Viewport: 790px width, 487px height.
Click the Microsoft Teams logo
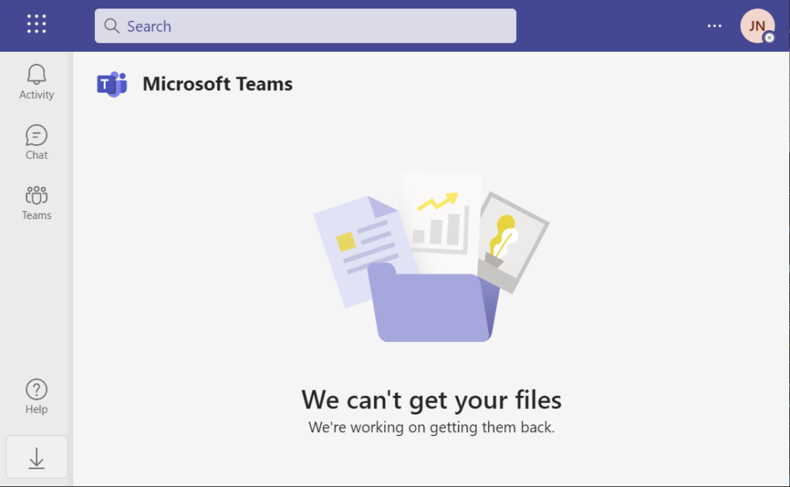click(x=112, y=83)
